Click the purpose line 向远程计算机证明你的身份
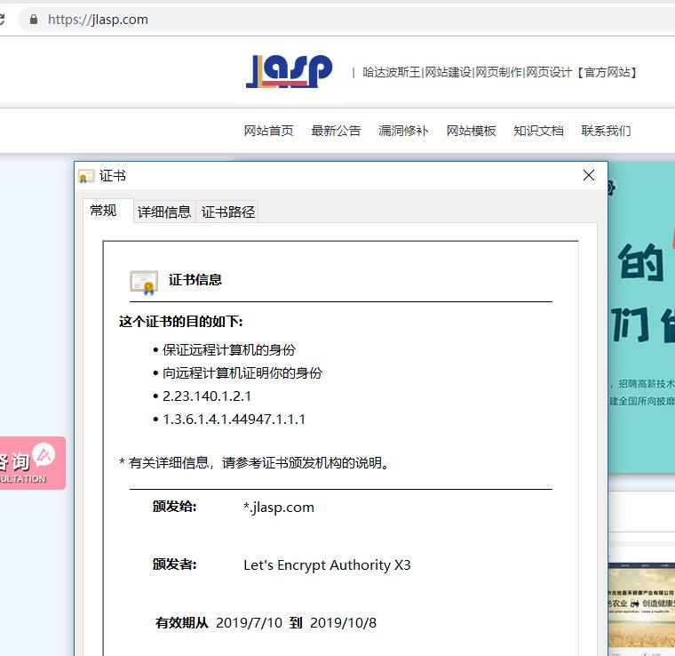Viewport: 675px width, 656px height. click(x=242, y=373)
